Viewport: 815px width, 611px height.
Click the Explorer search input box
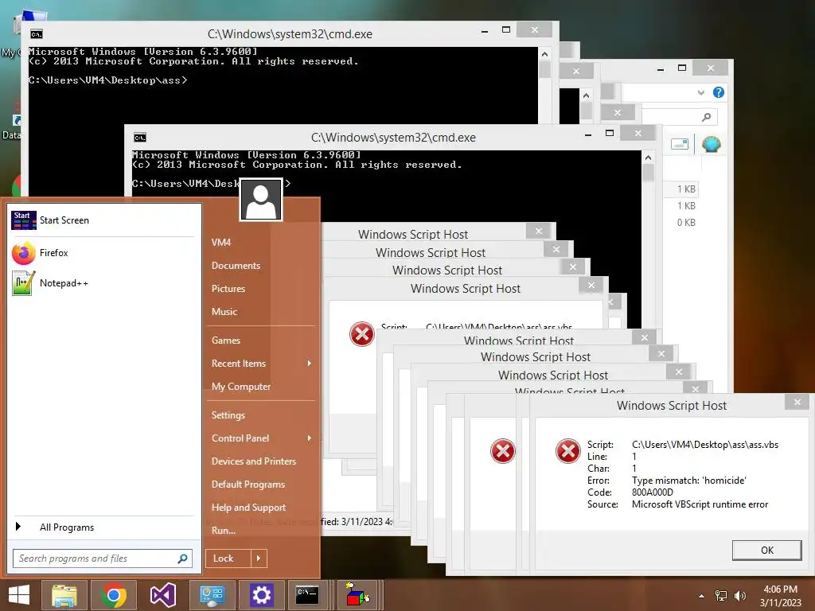tap(680, 117)
